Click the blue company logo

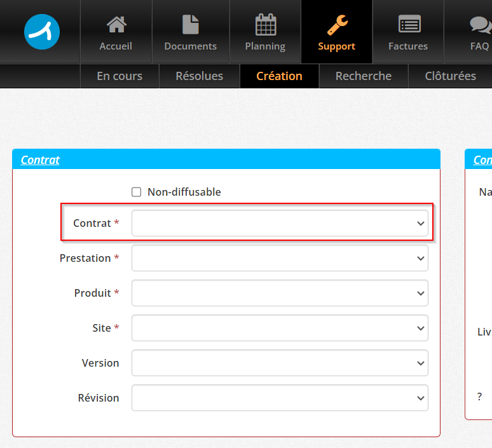42,32
